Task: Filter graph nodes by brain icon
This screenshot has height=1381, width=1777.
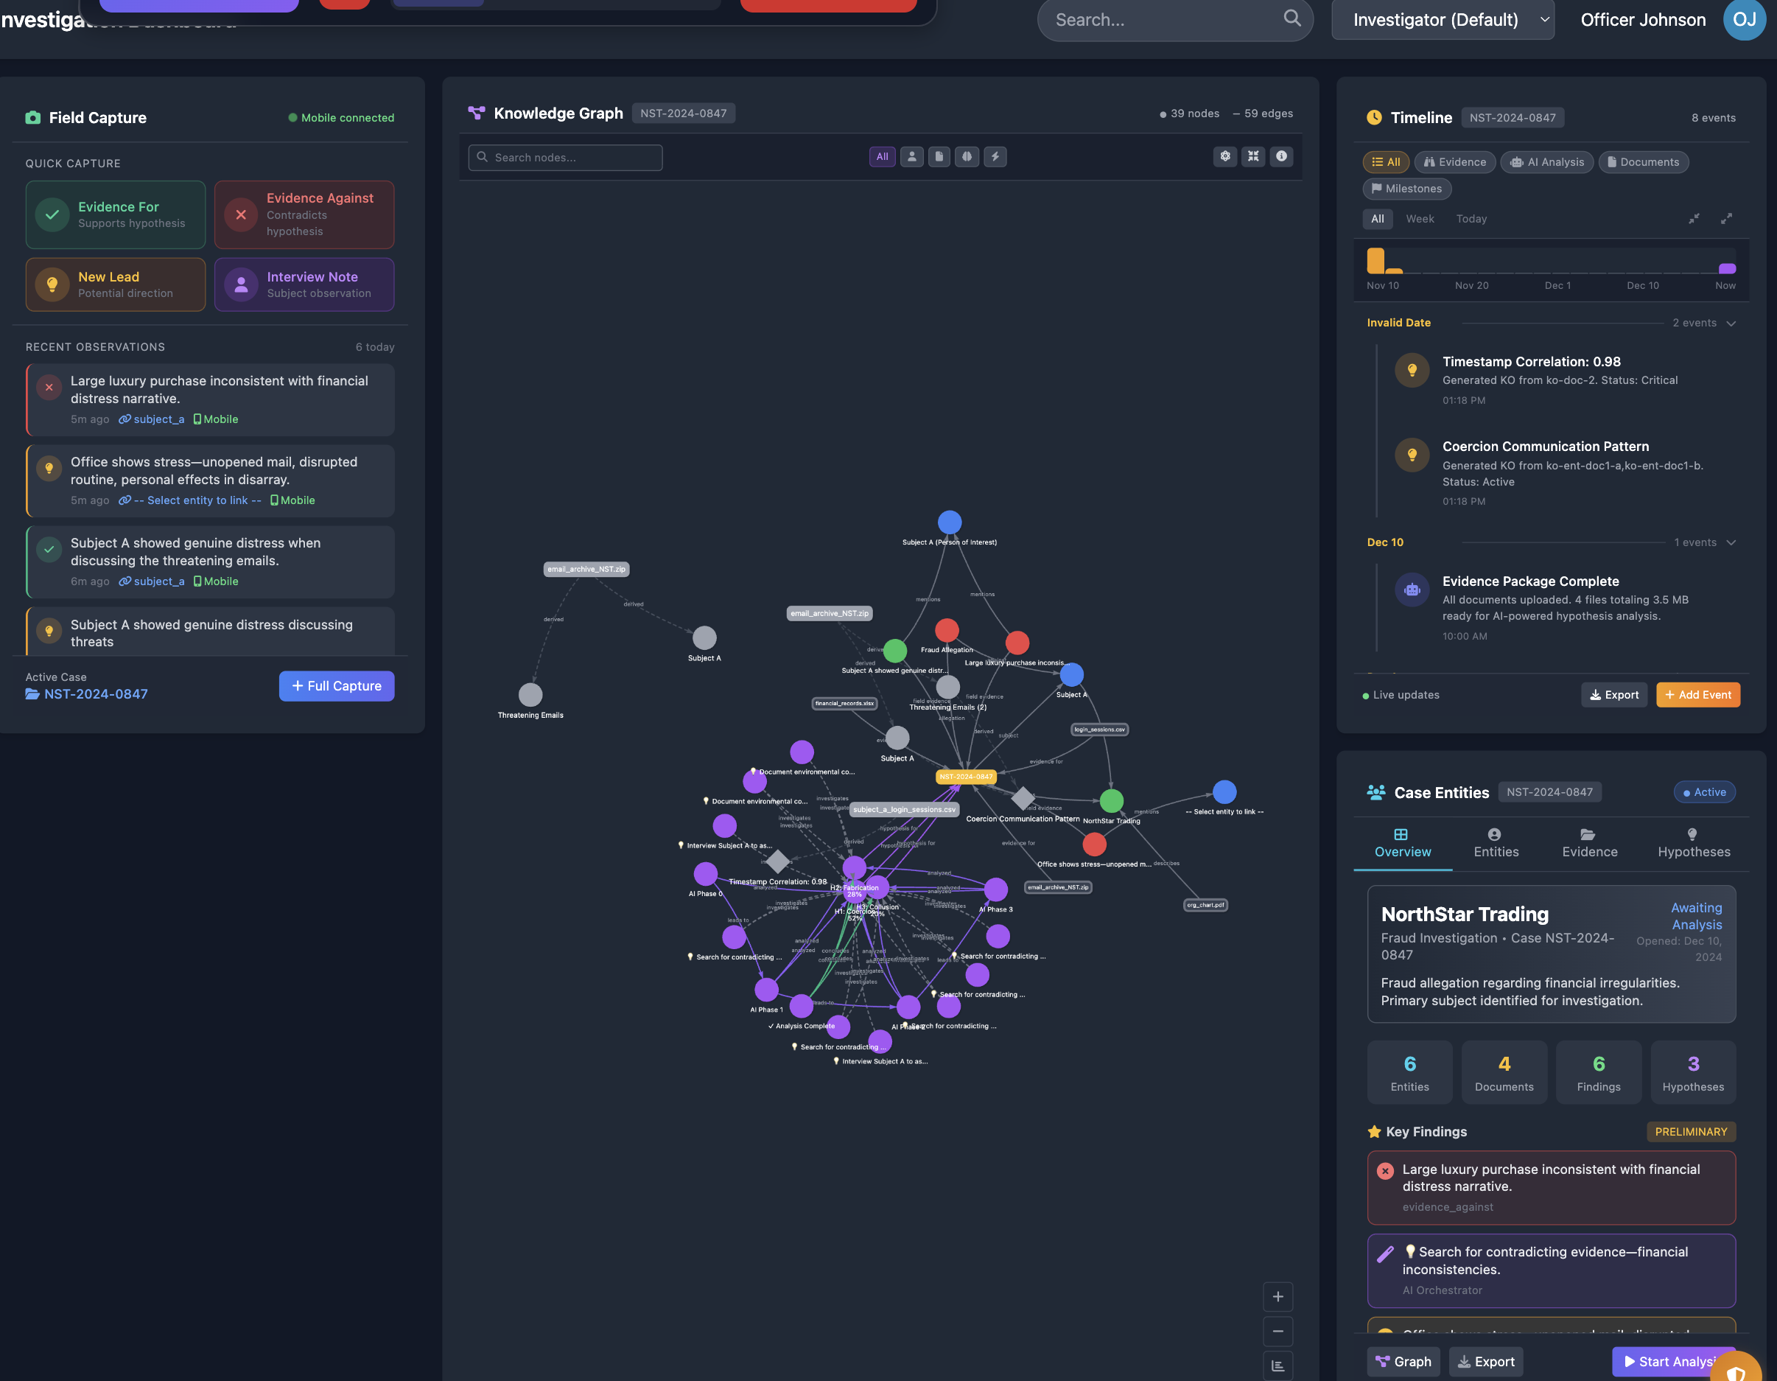Action: 967,156
